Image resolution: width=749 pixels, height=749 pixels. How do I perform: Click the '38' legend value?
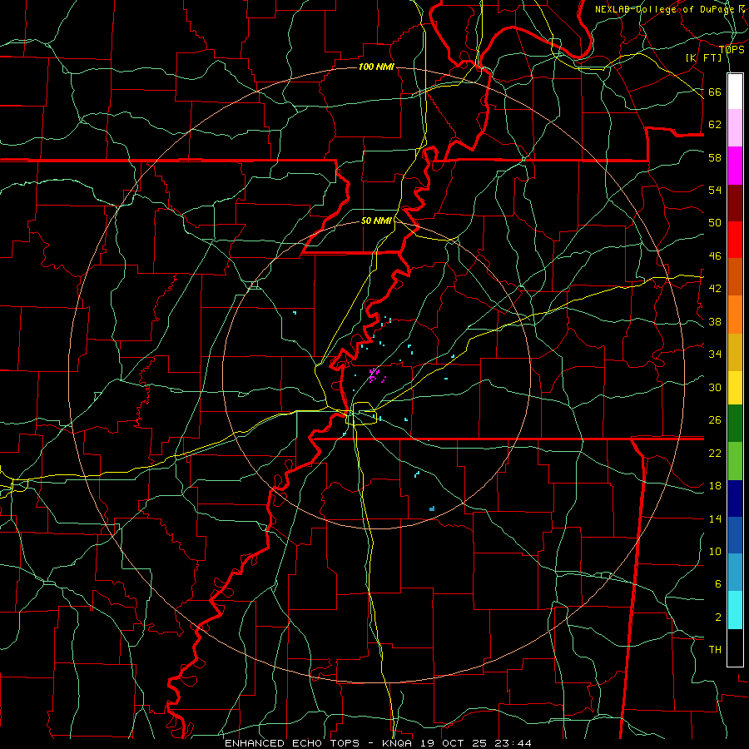pos(715,321)
